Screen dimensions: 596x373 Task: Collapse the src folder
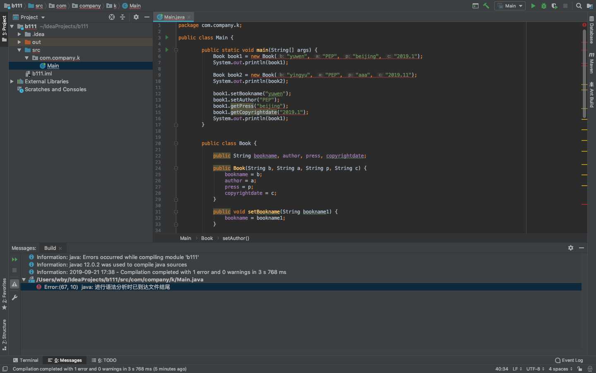coord(19,50)
